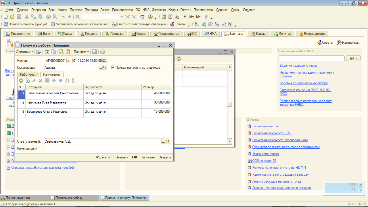Expand the Печать dropdown

(122, 157)
